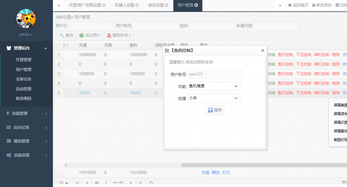Click 添加用户 button
The width and height of the screenshot is (347, 187).
click(x=90, y=35)
